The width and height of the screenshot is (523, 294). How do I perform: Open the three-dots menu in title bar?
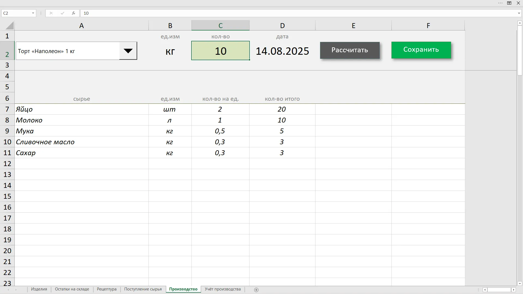(x=500, y=3)
